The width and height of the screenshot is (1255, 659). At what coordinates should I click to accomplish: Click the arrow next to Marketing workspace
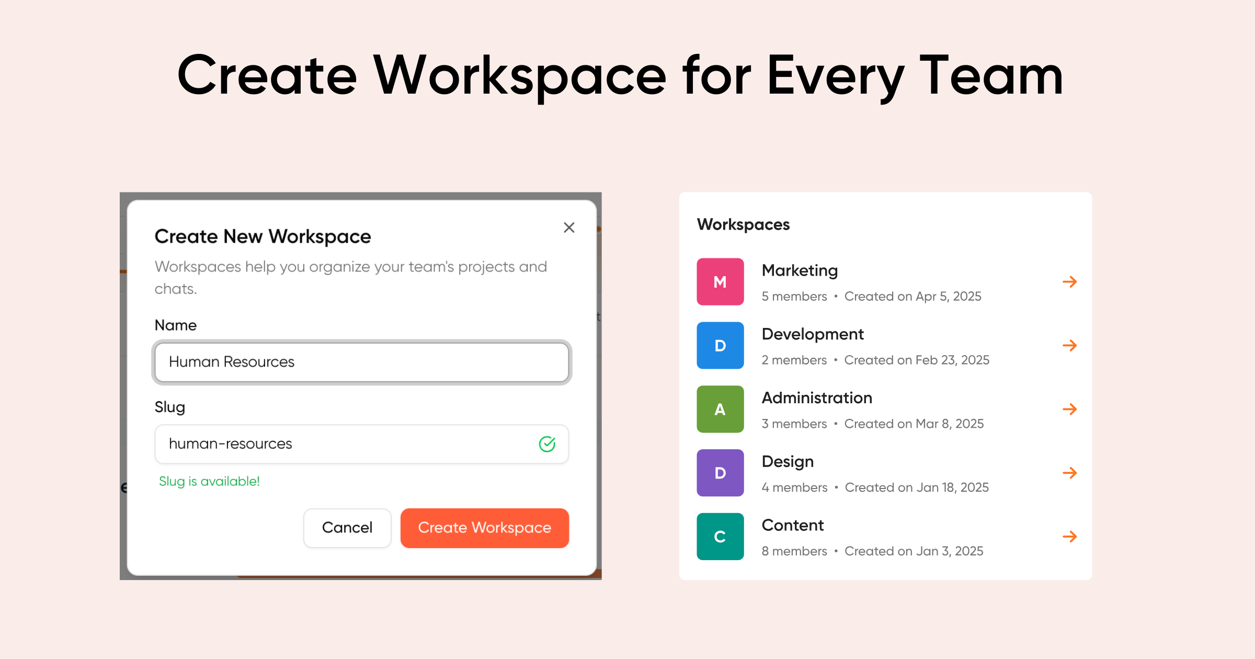tap(1070, 281)
